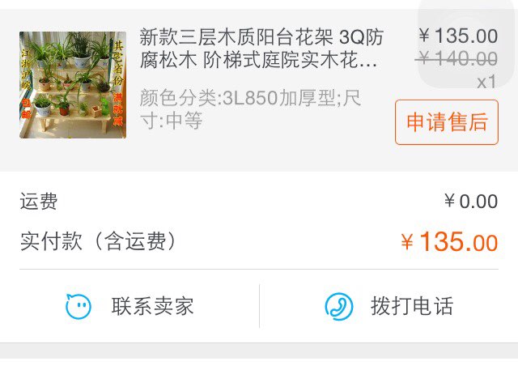Tap the 申请售后 button

(447, 122)
